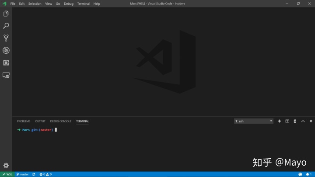The width and height of the screenshot is (315, 177).
Task: Open the Source Control view icon
Action: point(6,38)
